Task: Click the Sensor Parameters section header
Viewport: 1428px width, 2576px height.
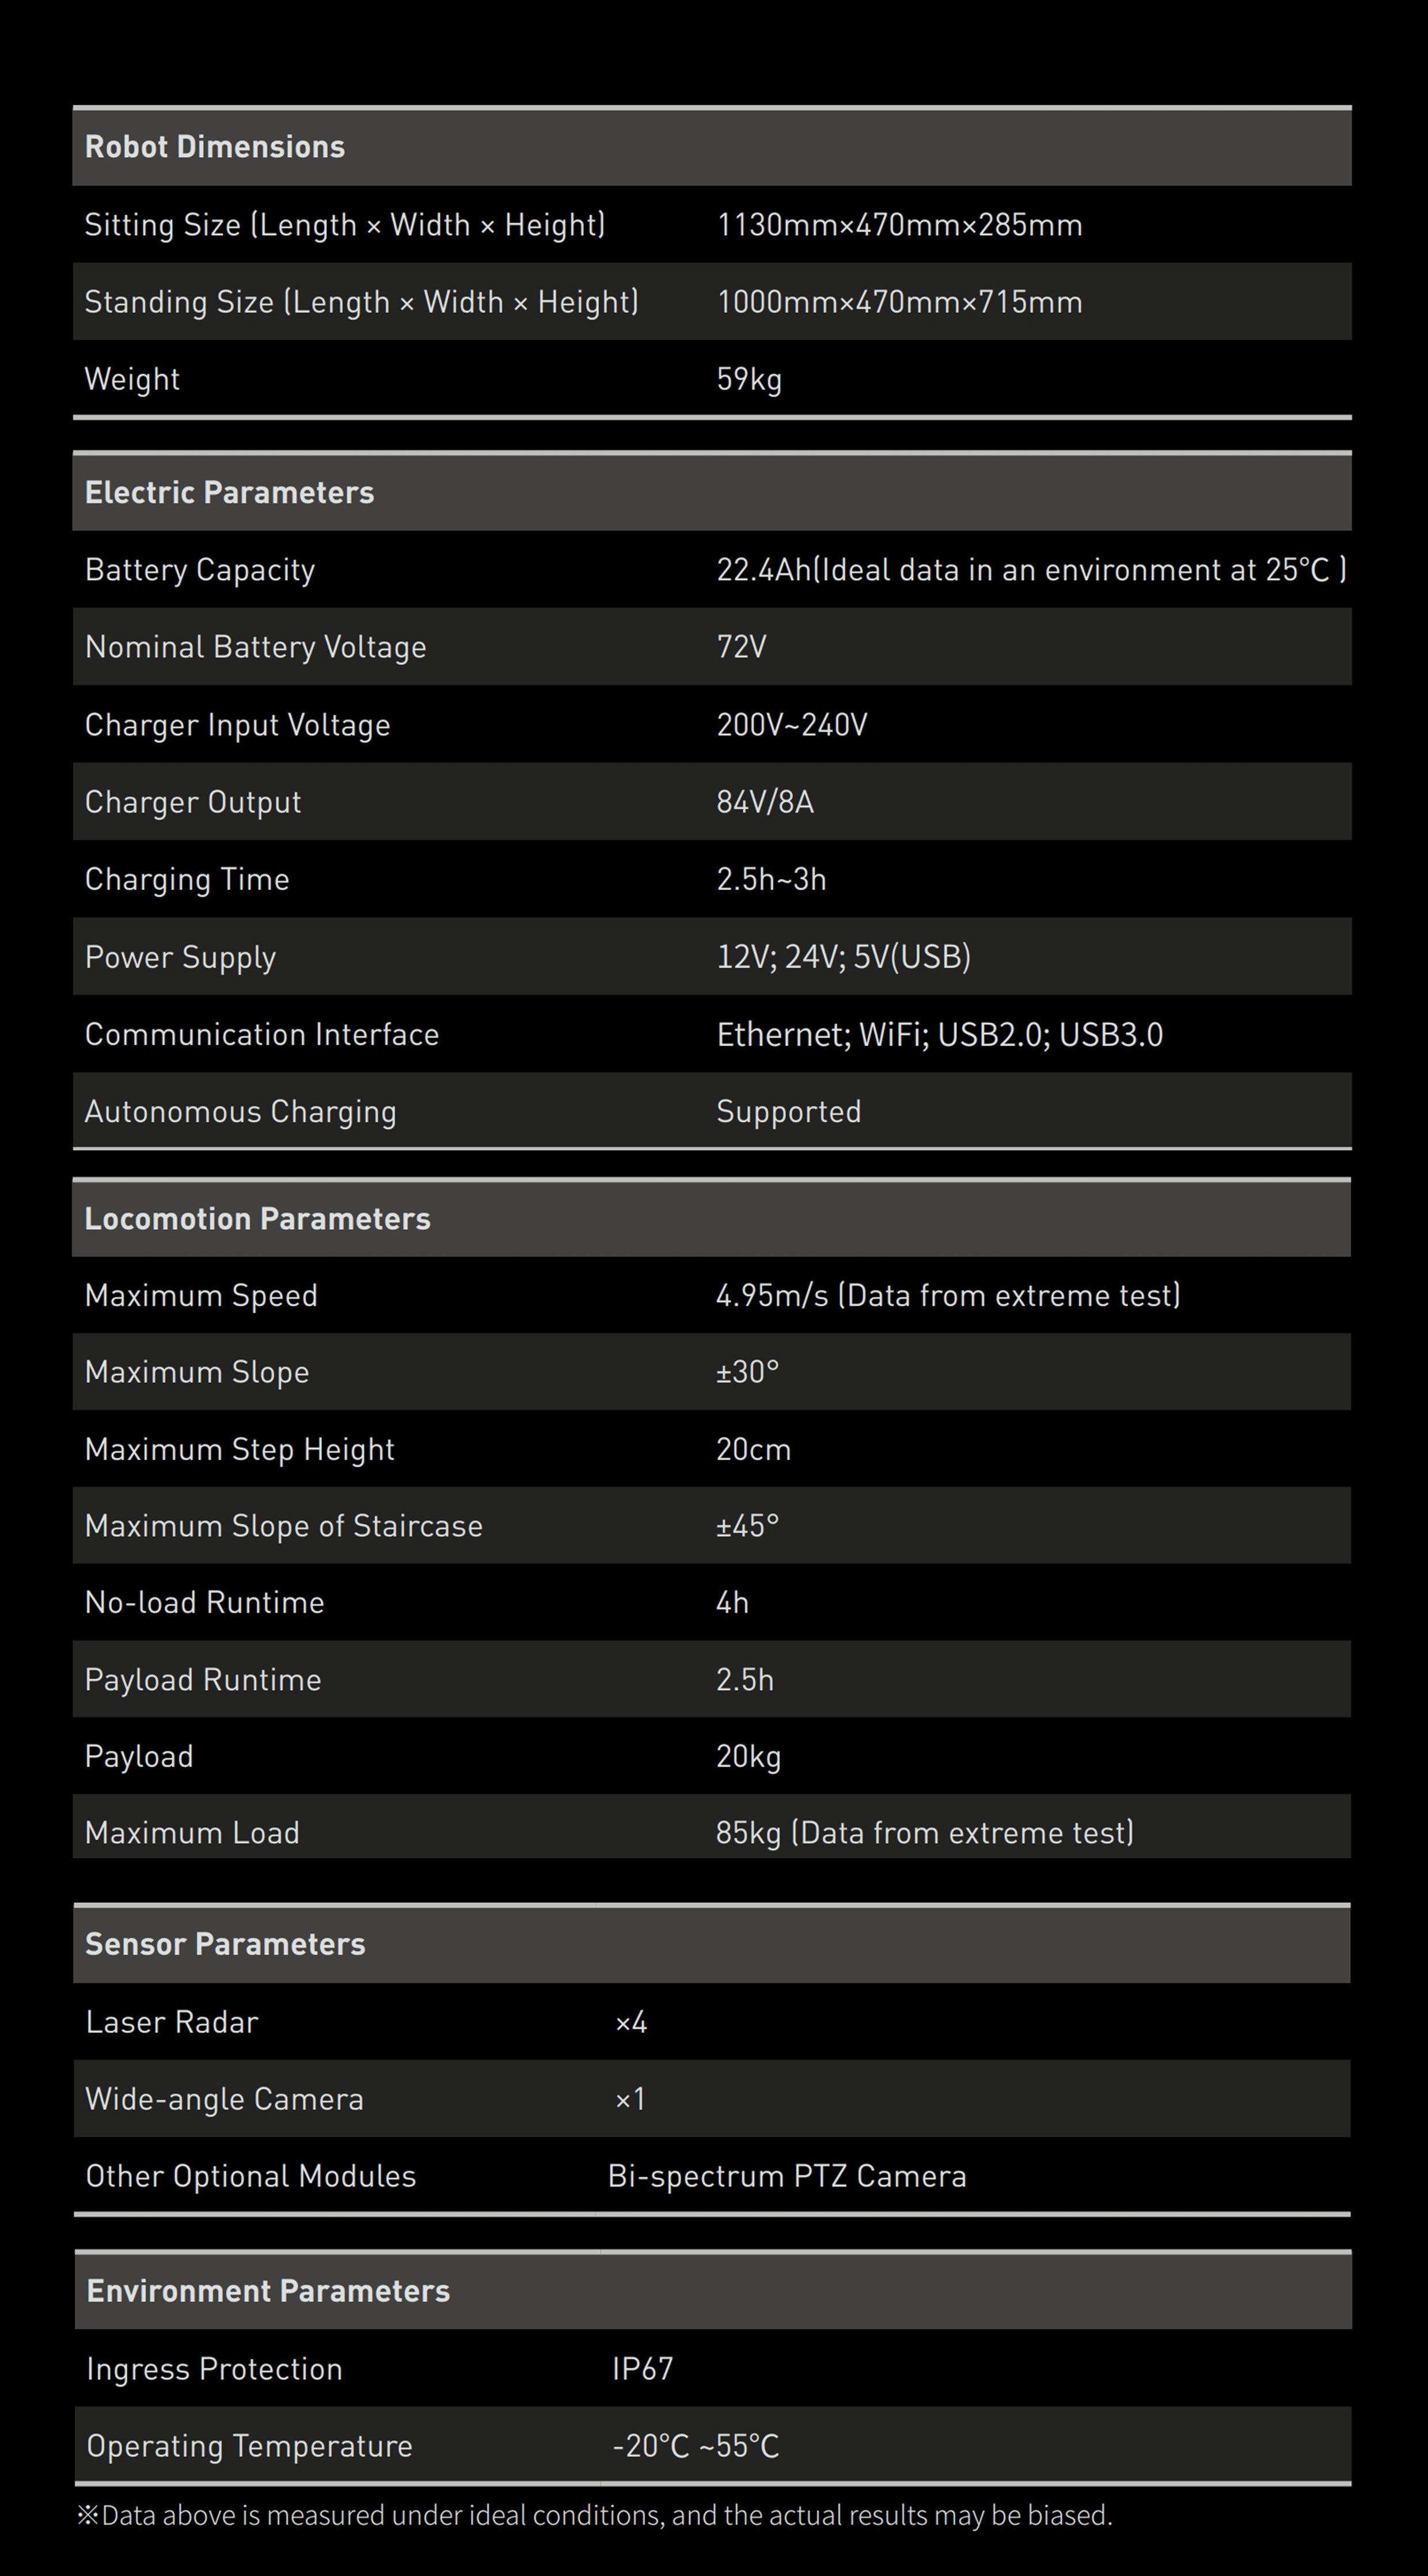Action: tap(226, 1943)
